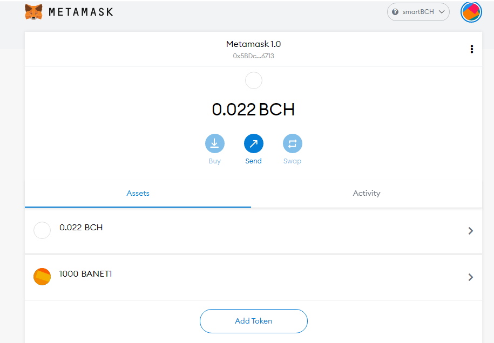The height and width of the screenshot is (343, 494).
Task: Open the account avatar menu
Action: 471,12
